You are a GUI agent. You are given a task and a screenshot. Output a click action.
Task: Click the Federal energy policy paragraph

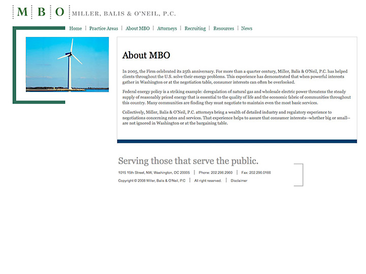pyautogui.click(x=236, y=97)
